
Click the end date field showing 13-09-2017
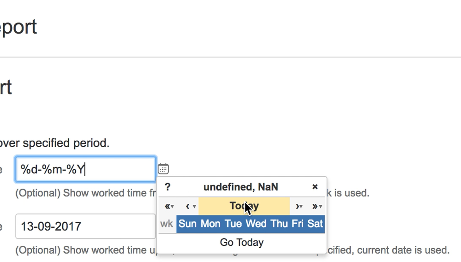coord(85,226)
